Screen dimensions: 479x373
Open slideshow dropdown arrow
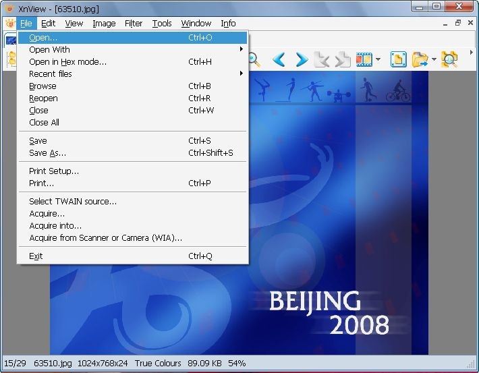(x=378, y=59)
